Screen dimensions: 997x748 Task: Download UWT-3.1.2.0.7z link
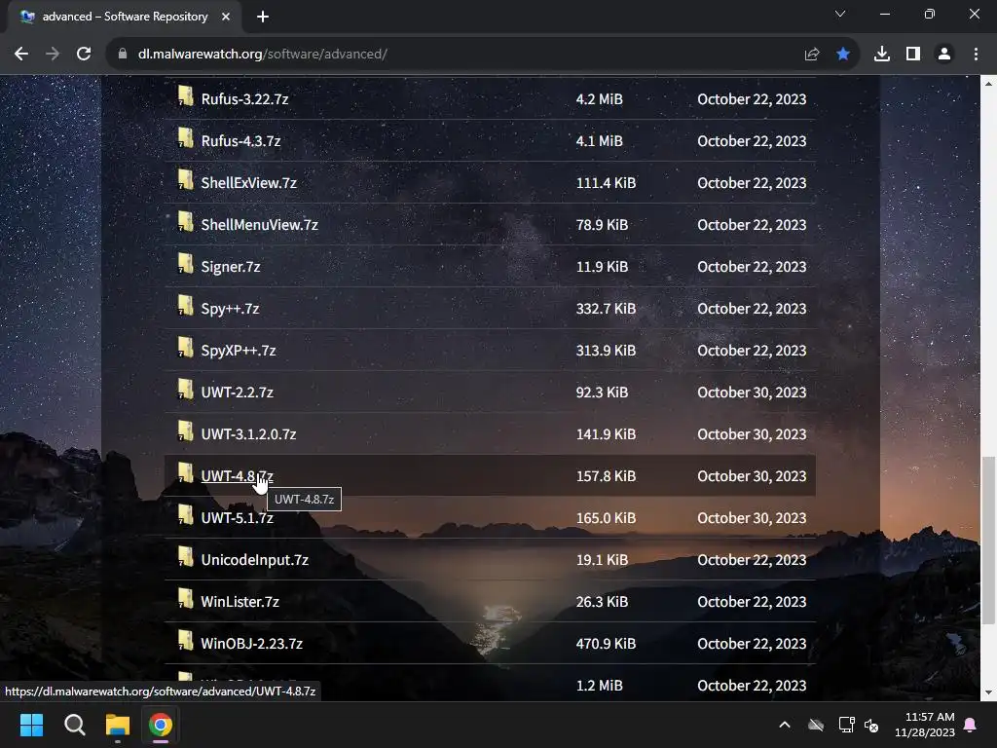click(248, 434)
